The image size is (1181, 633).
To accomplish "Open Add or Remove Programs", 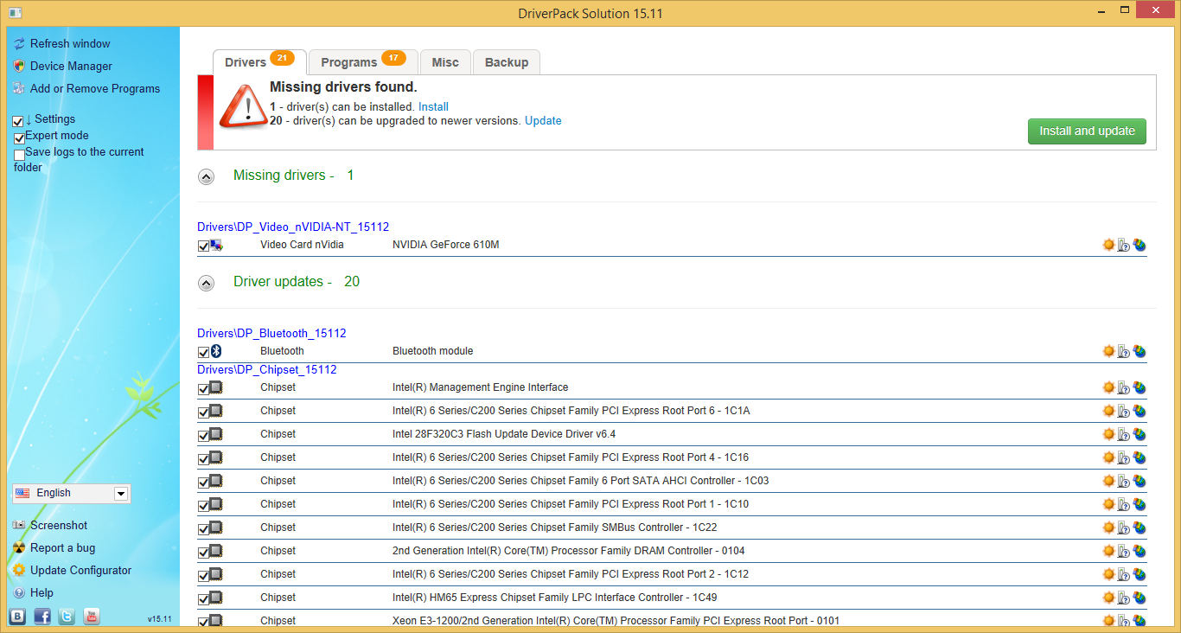I will click(x=95, y=88).
